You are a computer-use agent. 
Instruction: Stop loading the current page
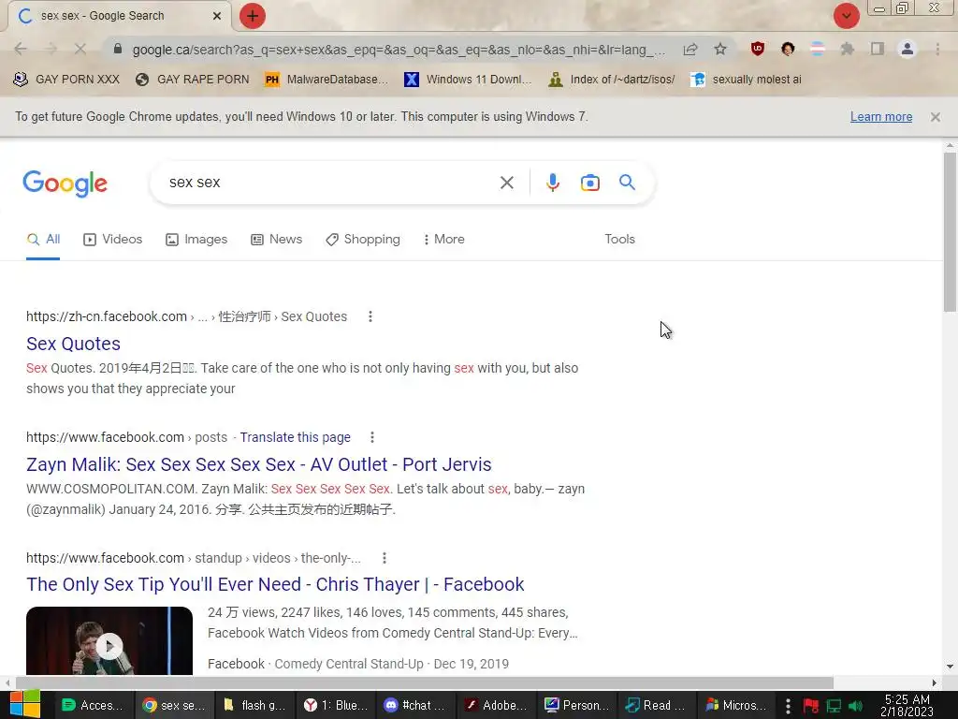pyautogui.click(x=80, y=49)
